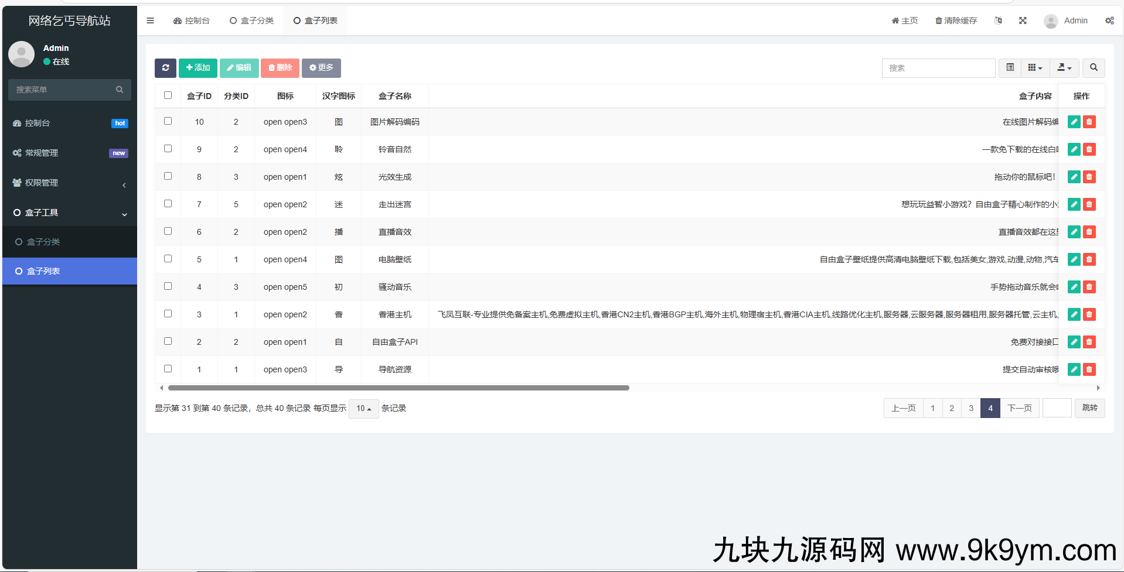Toggle the table card view icon
This screenshot has height=572, width=1124.
click(1010, 68)
